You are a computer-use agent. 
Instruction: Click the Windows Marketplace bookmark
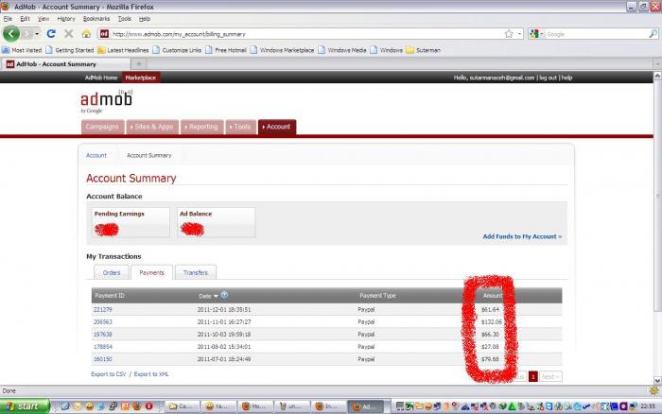[x=282, y=50]
